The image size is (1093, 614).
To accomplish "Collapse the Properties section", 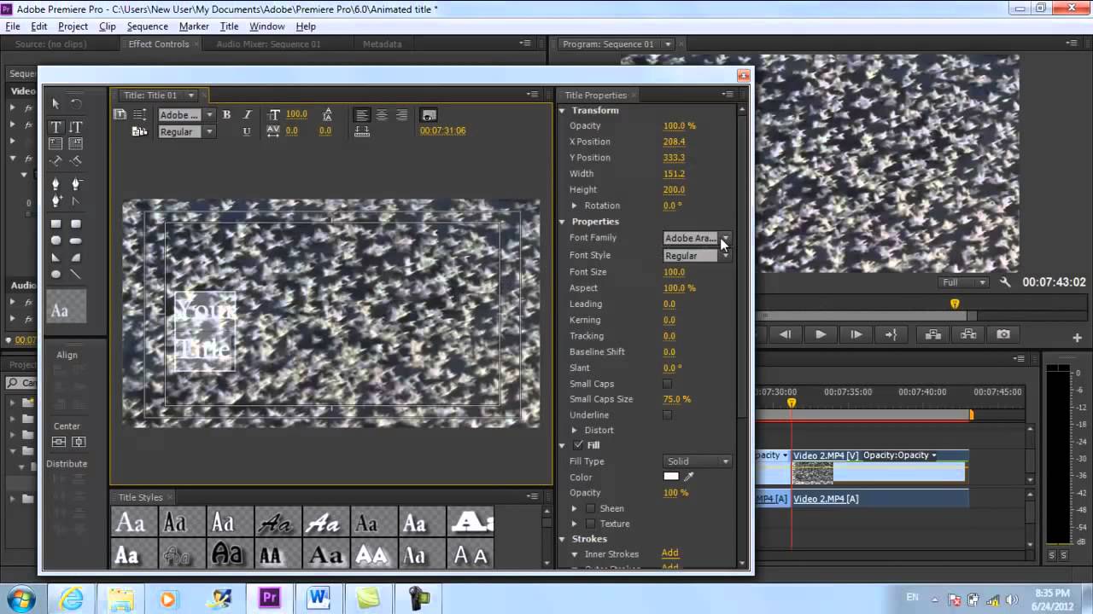I will click(563, 222).
